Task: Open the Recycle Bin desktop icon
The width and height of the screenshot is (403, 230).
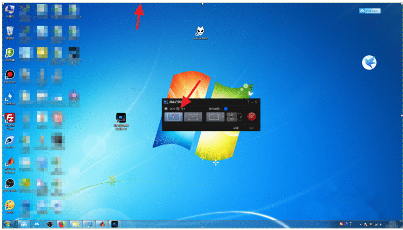Action: tap(9, 32)
